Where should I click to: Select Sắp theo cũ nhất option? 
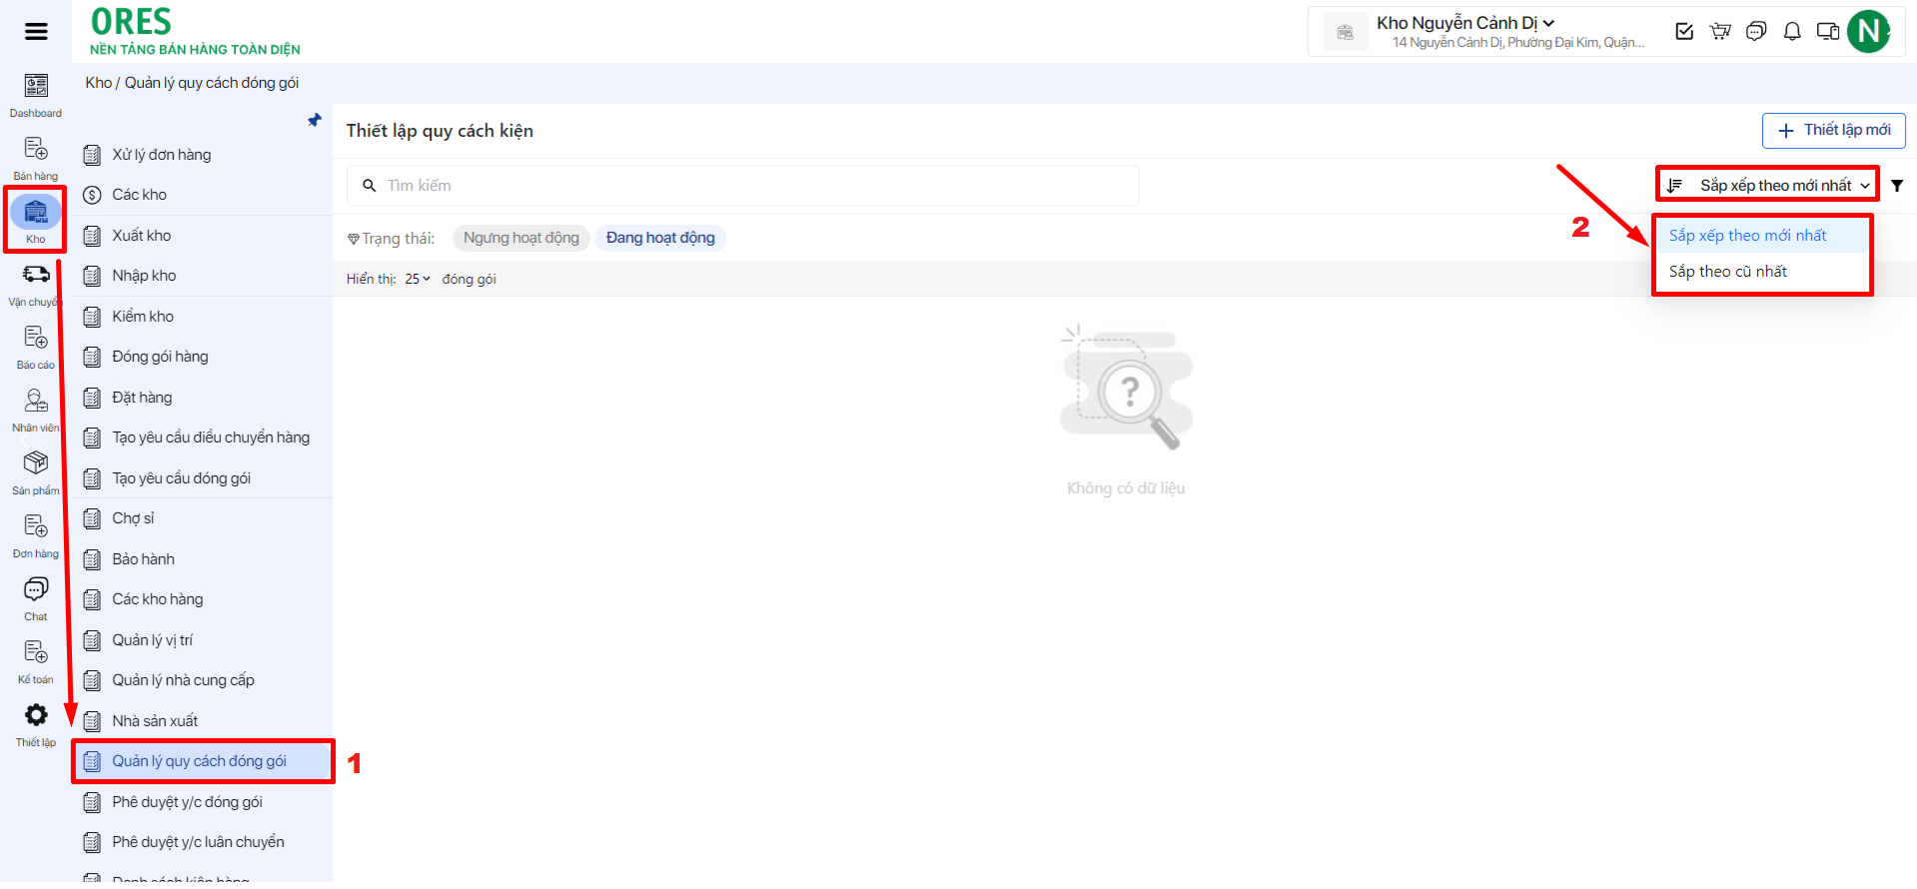point(1727,272)
